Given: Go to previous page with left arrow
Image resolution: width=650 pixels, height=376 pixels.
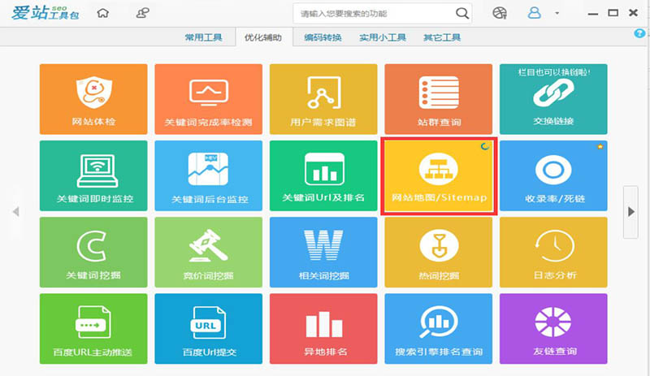Looking at the screenshot, I should (x=15, y=212).
